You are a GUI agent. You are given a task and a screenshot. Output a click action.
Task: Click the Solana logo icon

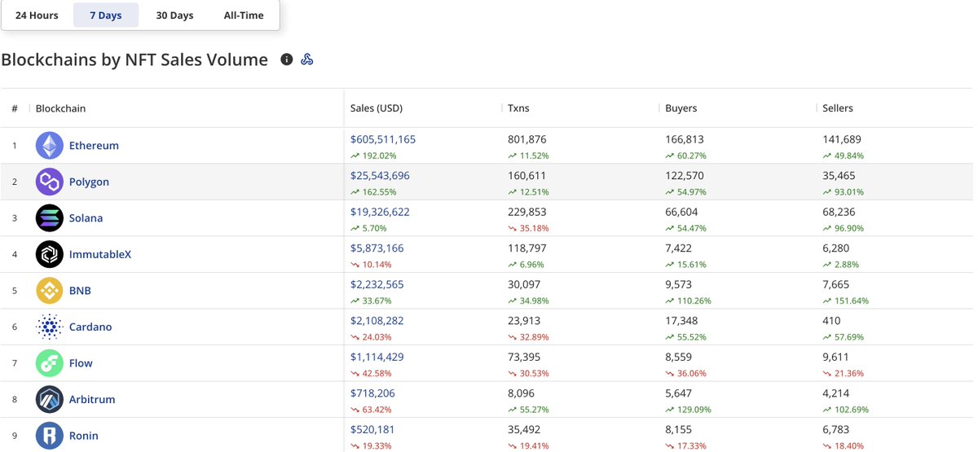(x=50, y=218)
